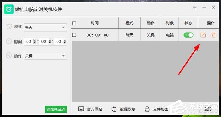Open the hamburger menu in title bar
The width and height of the screenshot is (221, 117).
pos(195,8)
